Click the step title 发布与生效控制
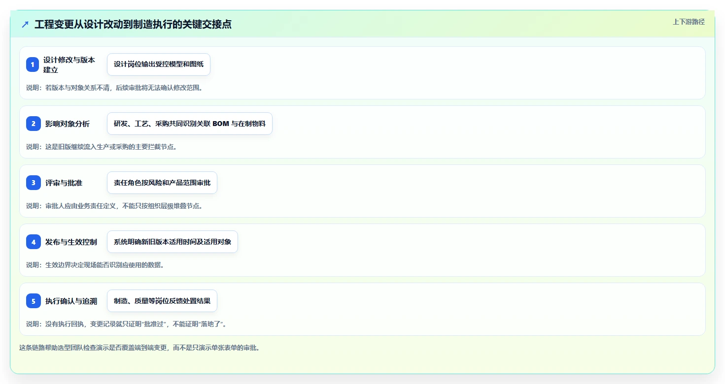The width and height of the screenshot is (725, 384). [x=71, y=242]
